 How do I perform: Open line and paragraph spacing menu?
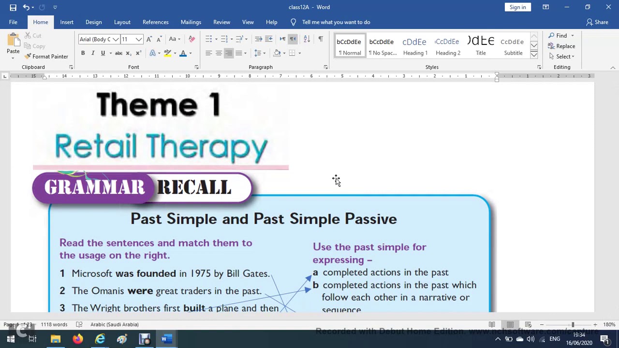(x=260, y=53)
